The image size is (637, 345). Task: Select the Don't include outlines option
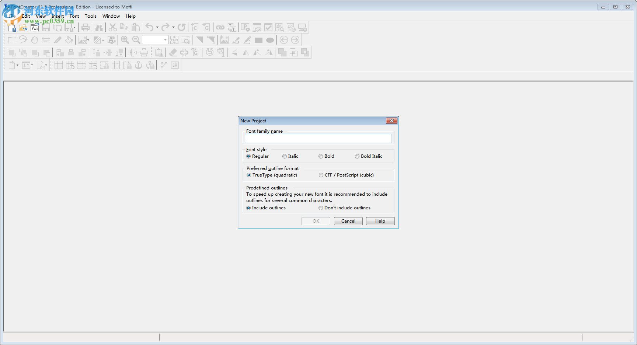pyautogui.click(x=320, y=208)
